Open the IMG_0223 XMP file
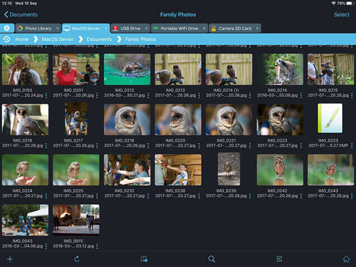Image resolution: width=356 pixels, height=267 pixels. (x=330, y=118)
